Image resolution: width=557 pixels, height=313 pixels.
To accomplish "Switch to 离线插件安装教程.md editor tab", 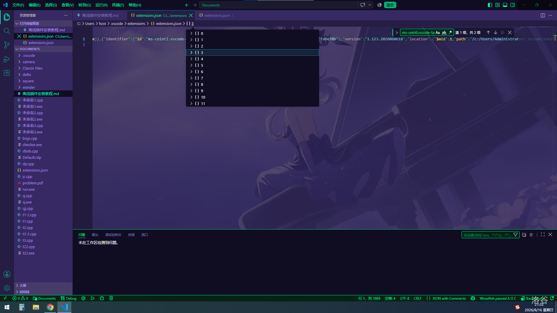I will 100,15.
